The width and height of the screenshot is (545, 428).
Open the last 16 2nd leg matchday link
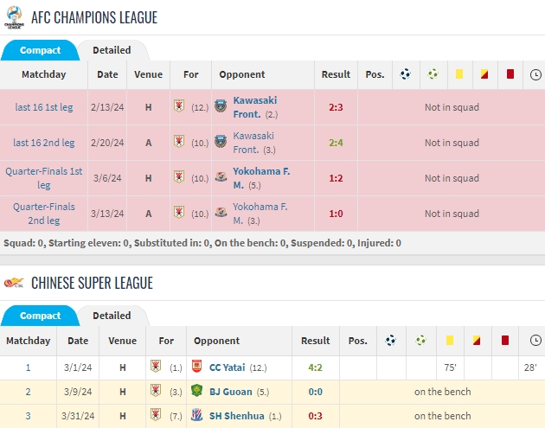tap(44, 143)
